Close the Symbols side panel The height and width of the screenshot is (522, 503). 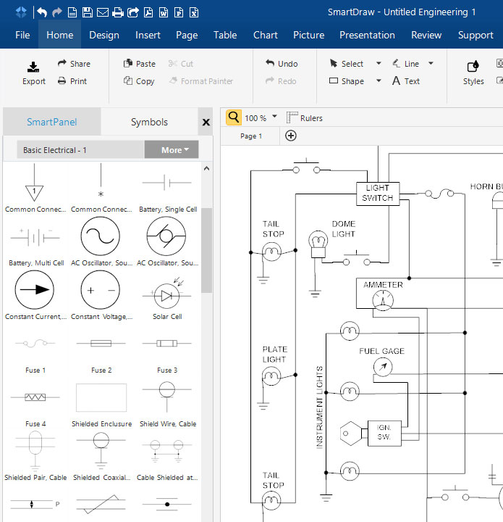(206, 123)
